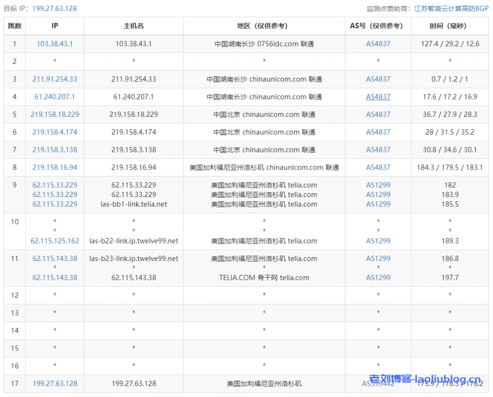Open the 江苏智简云计算高防BGP sponsor link
This screenshot has height=397, width=493.
451,9
